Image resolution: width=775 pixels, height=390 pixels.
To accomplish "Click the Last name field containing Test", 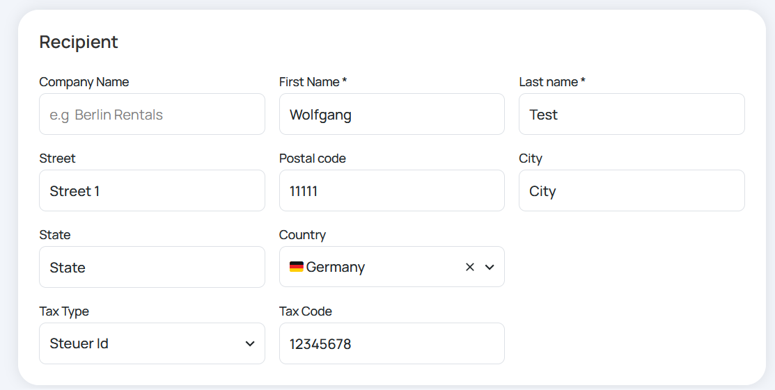I will [x=632, y=114].
